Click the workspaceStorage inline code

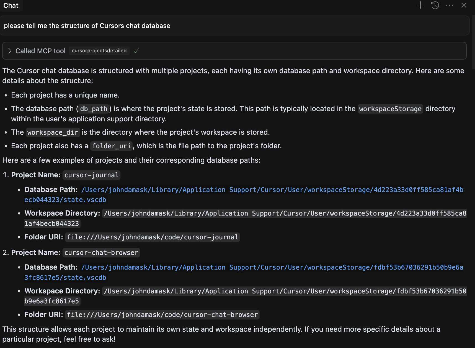click(x=390, y=109)
